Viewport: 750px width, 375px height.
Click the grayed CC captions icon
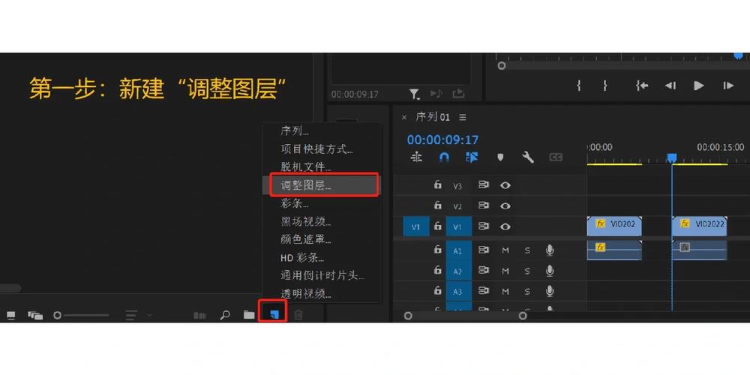click(556, 157)
